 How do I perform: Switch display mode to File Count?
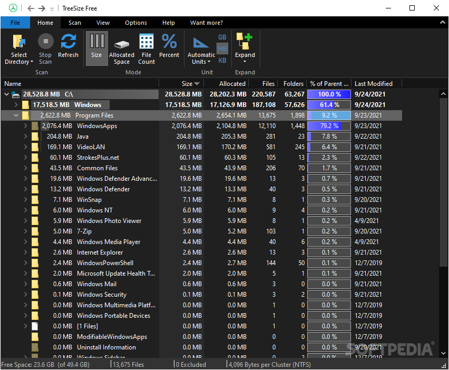147,48
